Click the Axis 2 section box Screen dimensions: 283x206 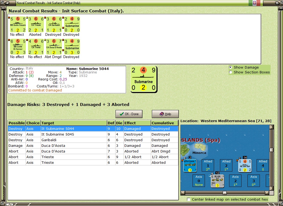click(235, 181)
